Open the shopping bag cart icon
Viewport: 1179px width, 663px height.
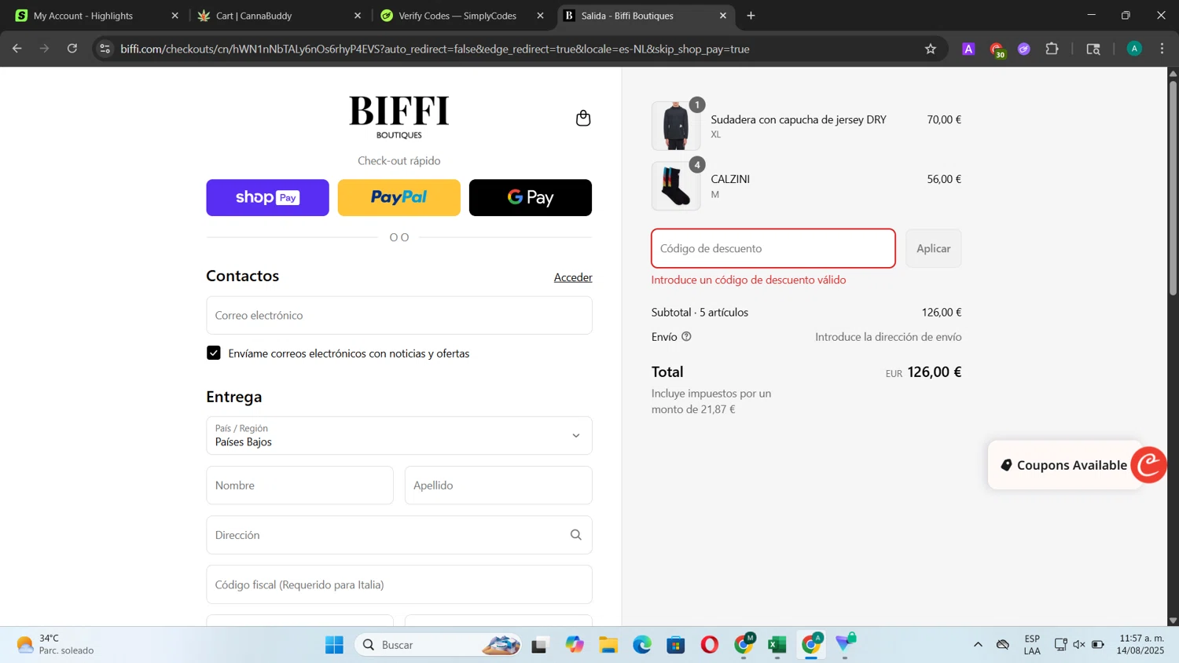click(x=582, y=118)
